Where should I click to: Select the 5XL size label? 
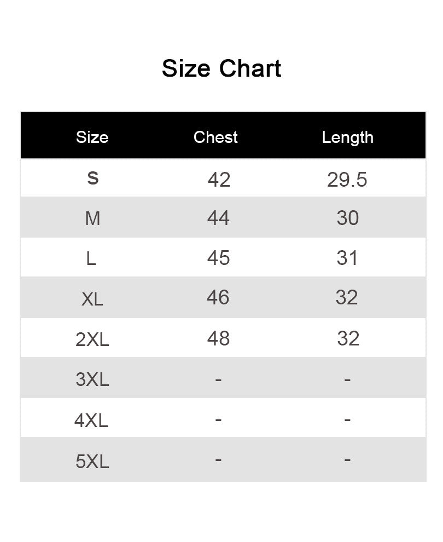tap(92, 461)
